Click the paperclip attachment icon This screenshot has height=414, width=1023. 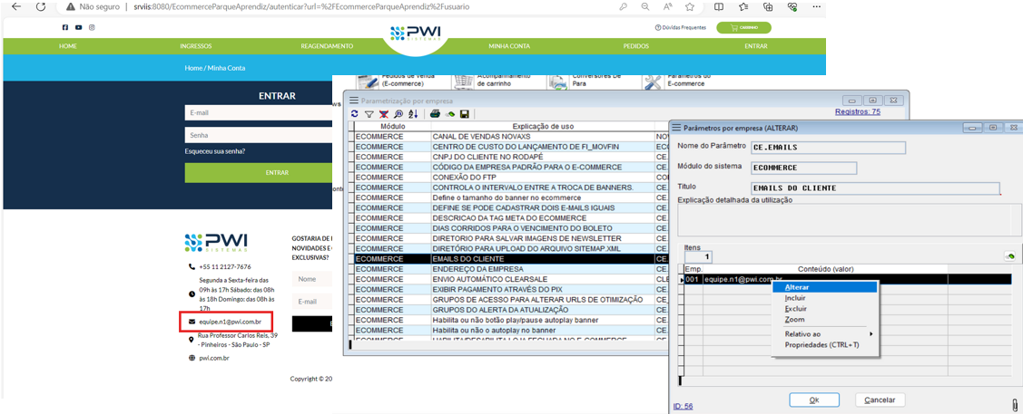pyautogui.click(x=1014, y=404)
